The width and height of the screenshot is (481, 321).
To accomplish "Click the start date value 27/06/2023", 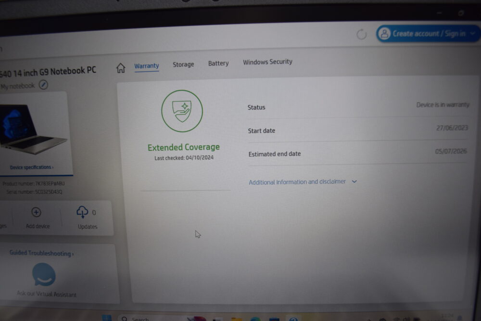I will pos(452,128).
